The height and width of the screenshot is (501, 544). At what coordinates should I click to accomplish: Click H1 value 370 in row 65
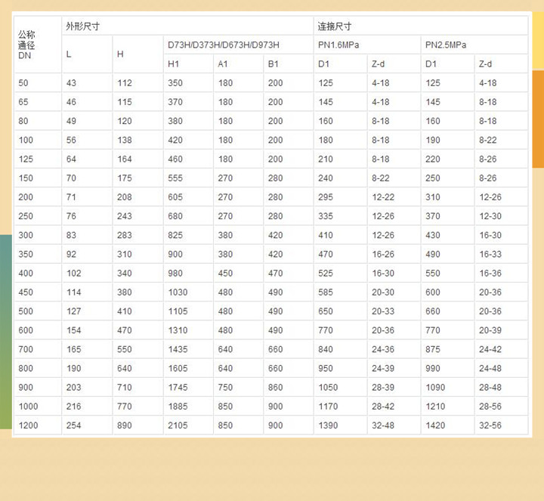(x=175, y=102)
